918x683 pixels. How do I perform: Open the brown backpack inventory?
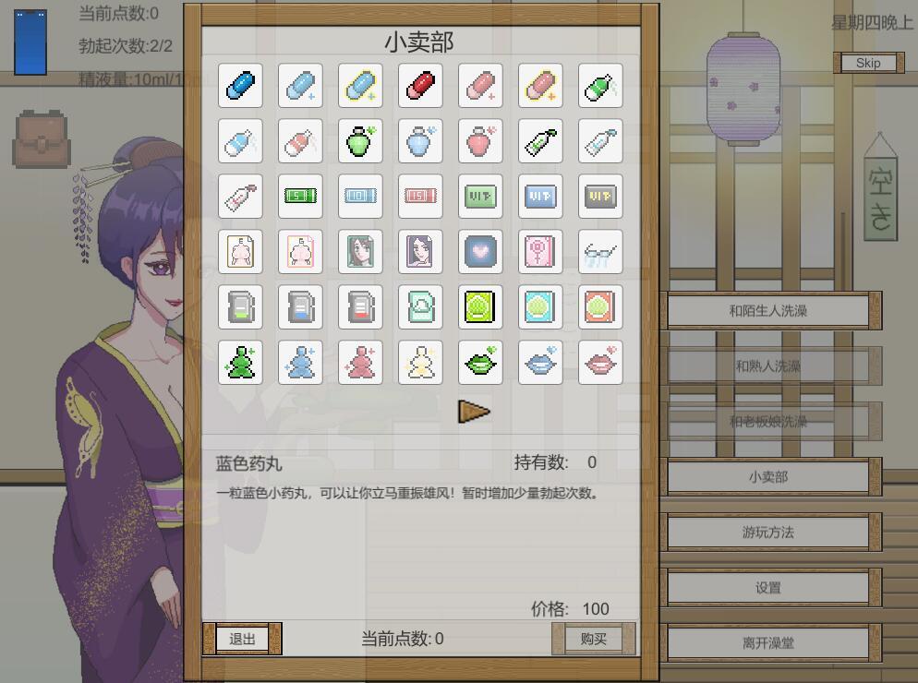[41, 138]
